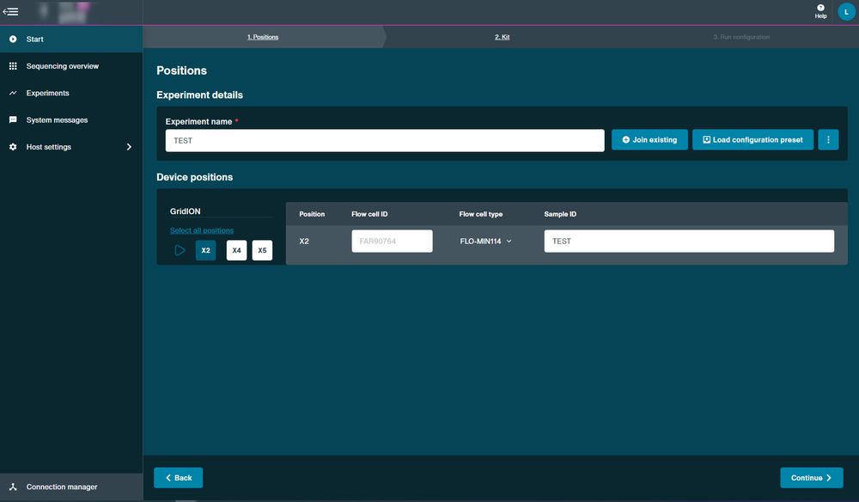Click the Flow cell type column header

tap(480, 214)
